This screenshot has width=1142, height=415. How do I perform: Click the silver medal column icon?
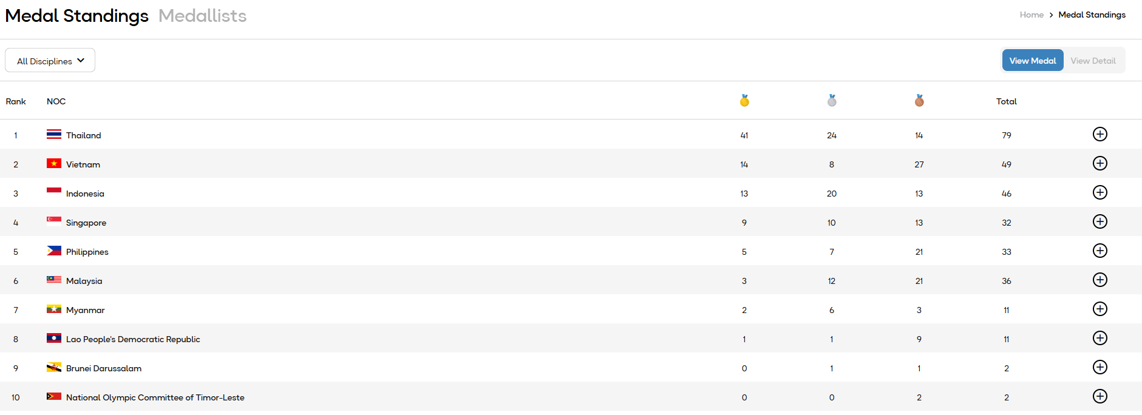point(832,101)
